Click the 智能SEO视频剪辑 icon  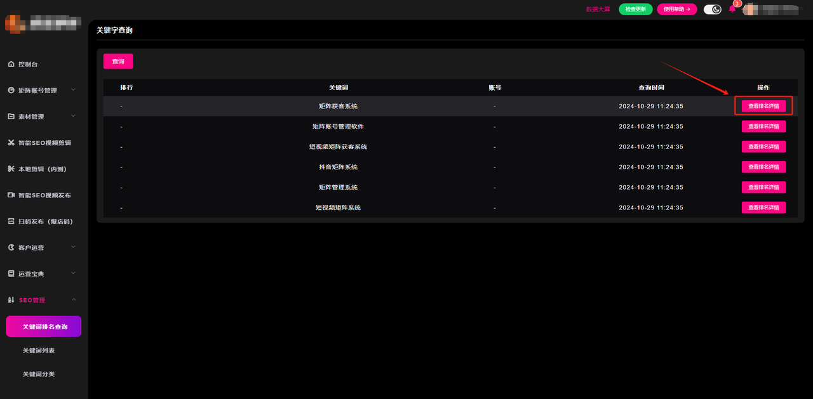pyautogui.click(x=11, y=143)
